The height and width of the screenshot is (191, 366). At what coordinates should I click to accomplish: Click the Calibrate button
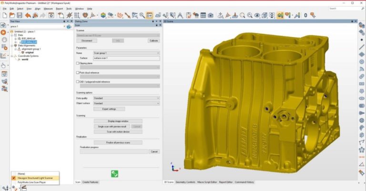(154, 40)
